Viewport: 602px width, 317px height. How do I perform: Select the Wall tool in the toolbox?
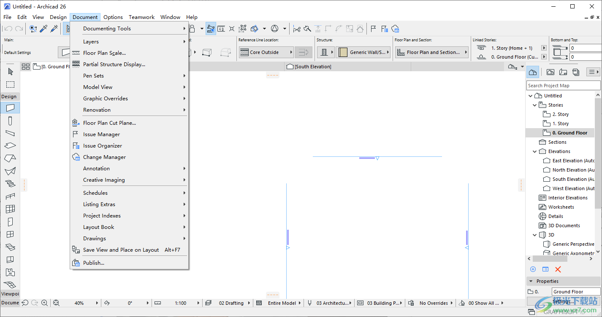click(11, 107)
